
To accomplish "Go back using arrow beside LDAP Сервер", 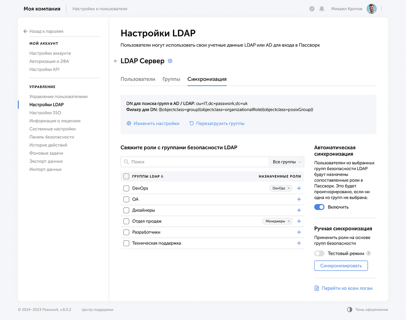I will [116, 61].
